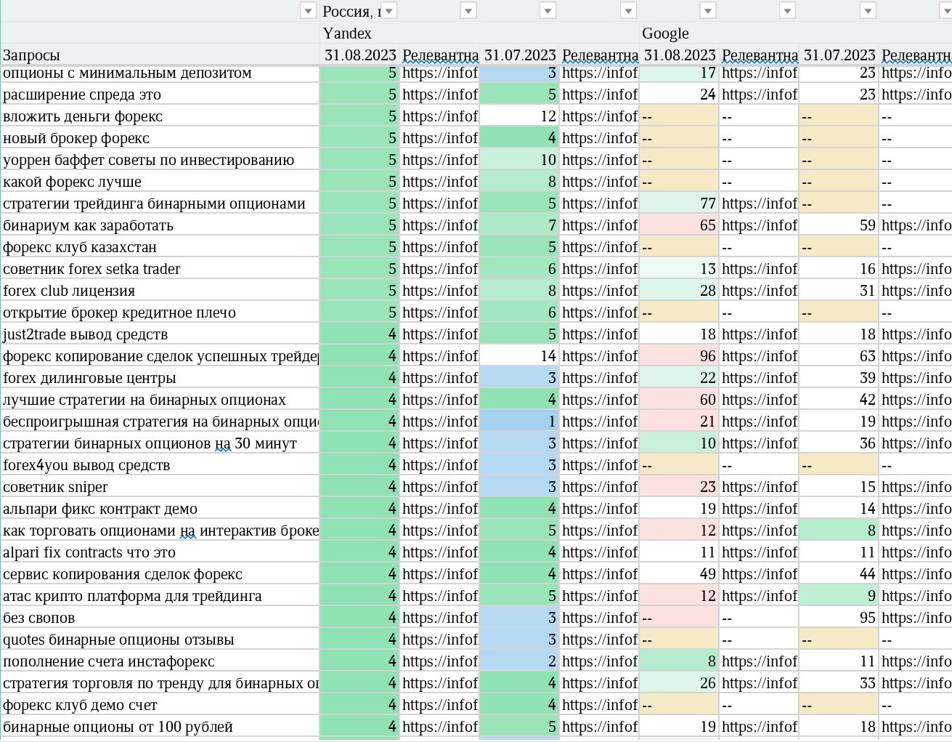Screen dimensions: 952x742
Task: Open filter dropdown in the Россия cell
Action: (x=389, y=11)
